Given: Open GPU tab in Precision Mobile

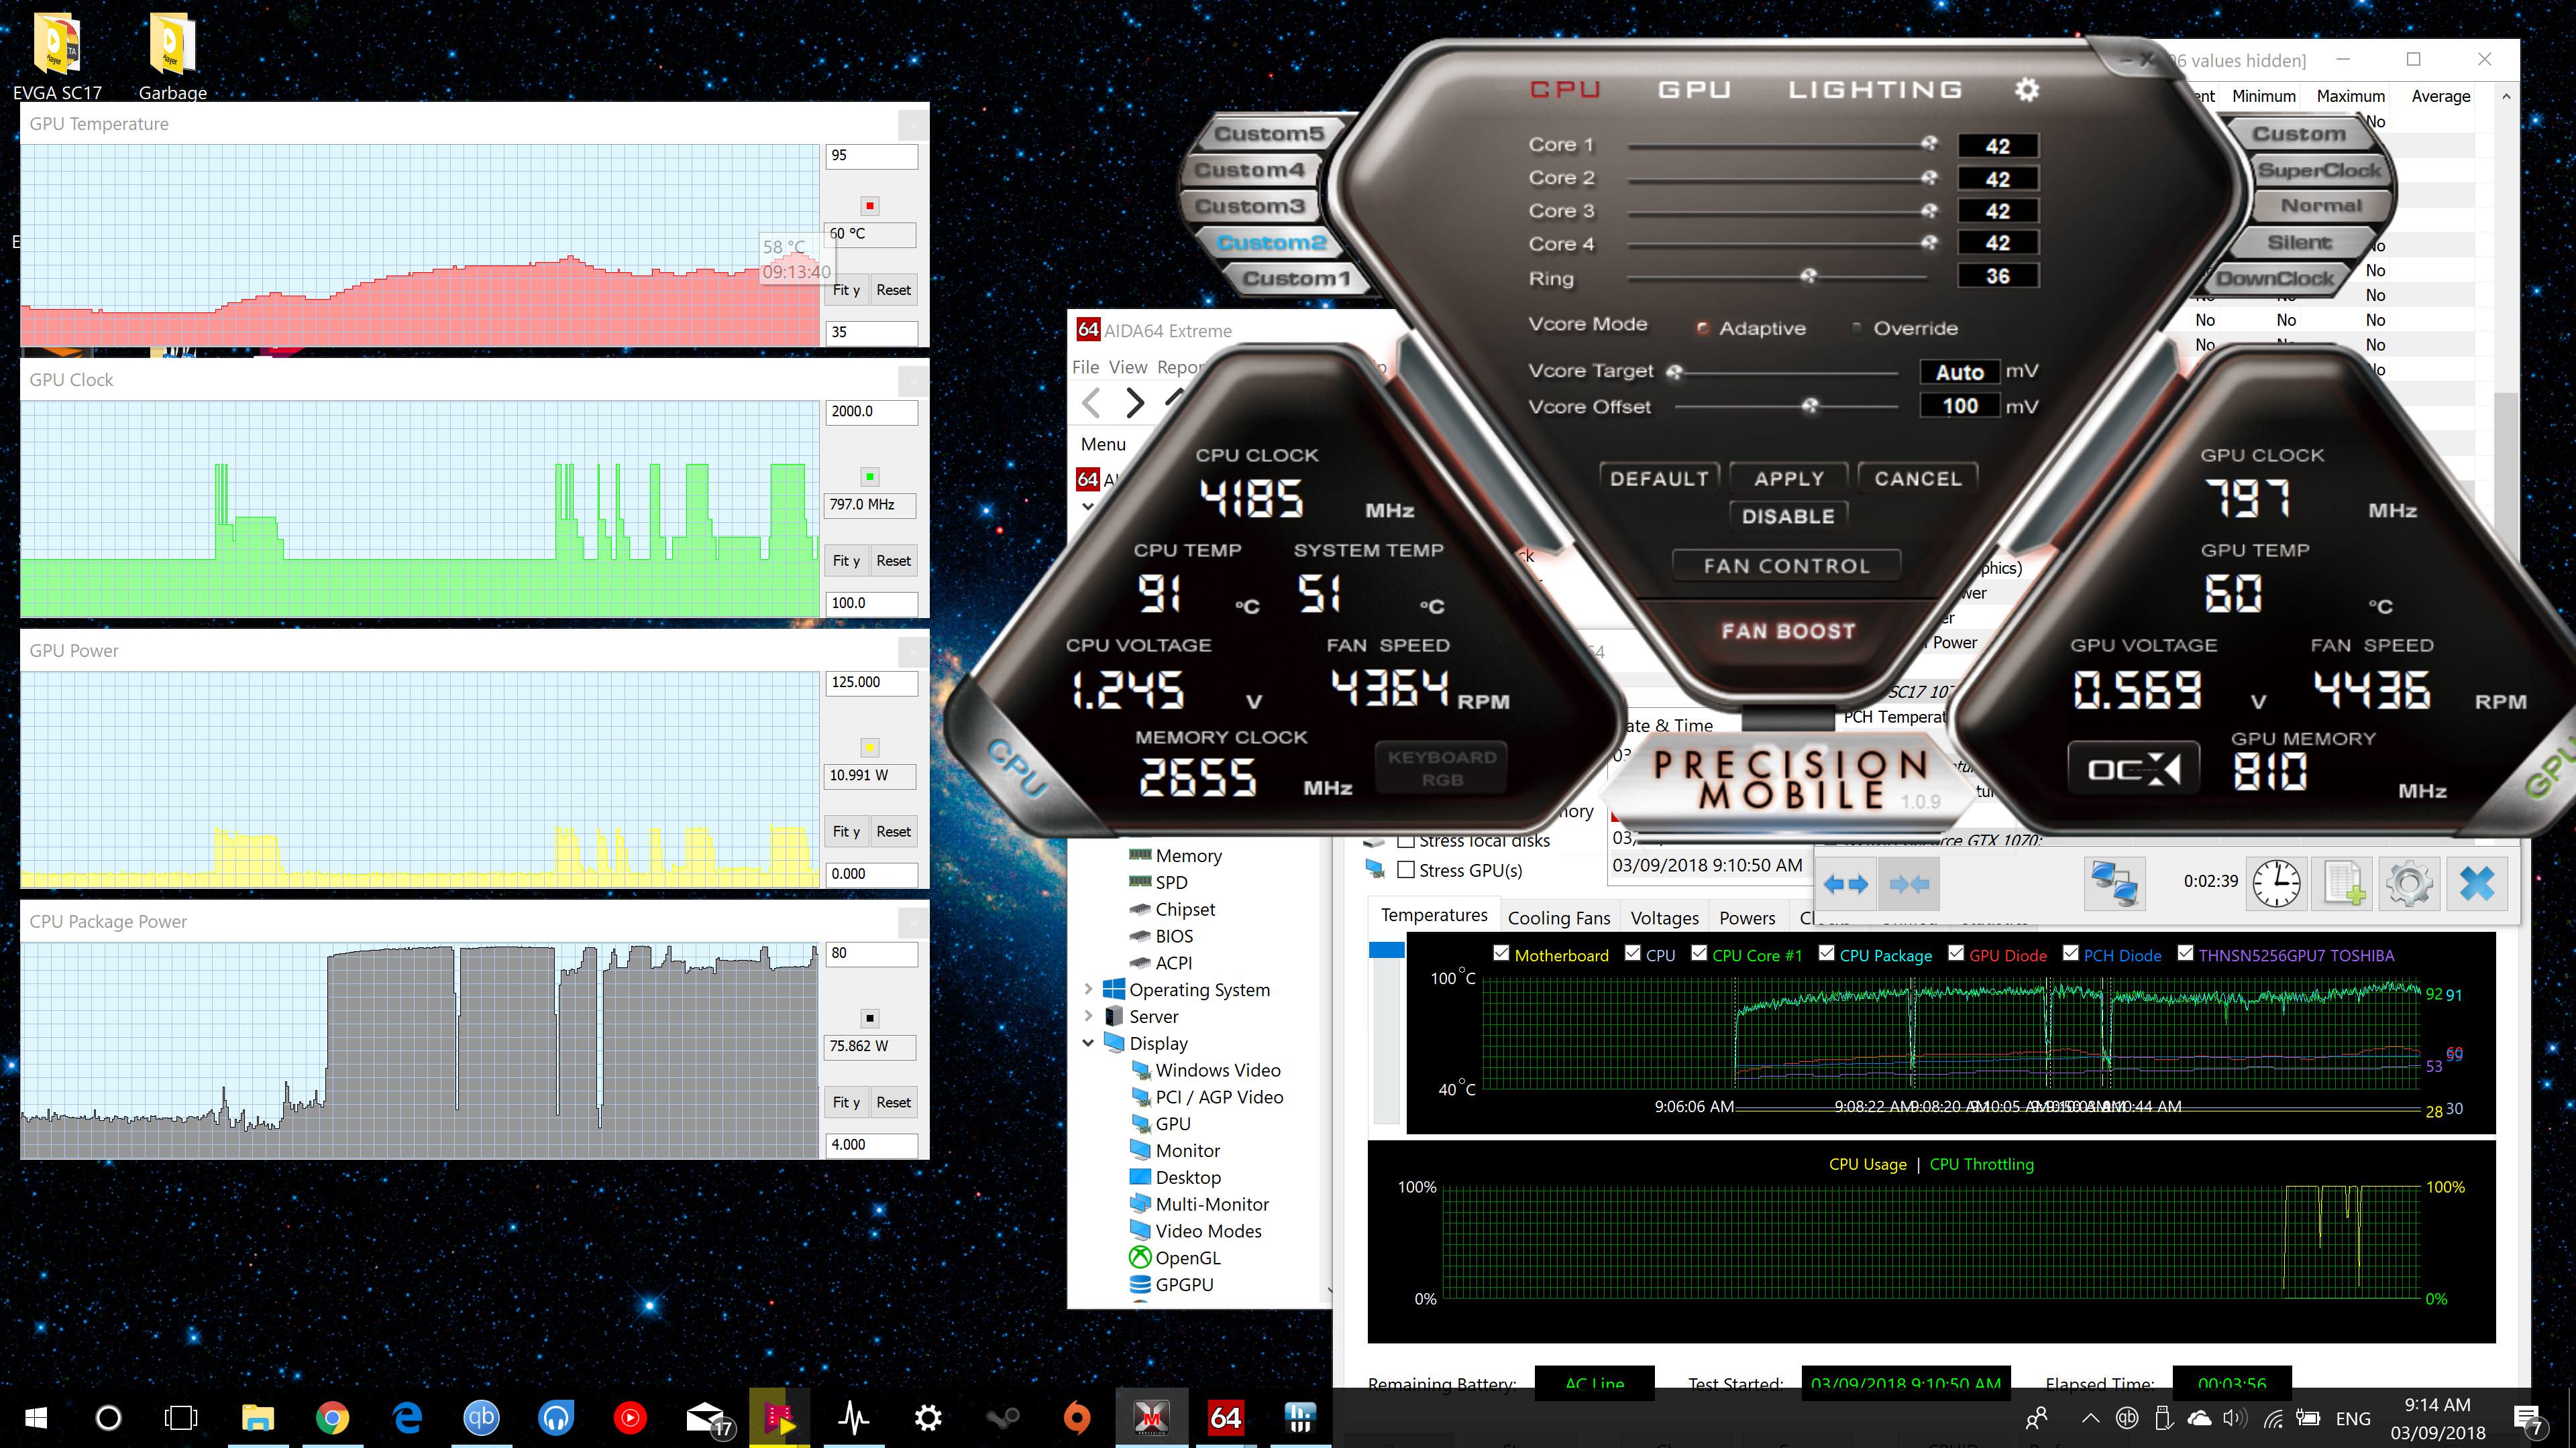Looking at the screenshot, I should tap(1694, 90).
